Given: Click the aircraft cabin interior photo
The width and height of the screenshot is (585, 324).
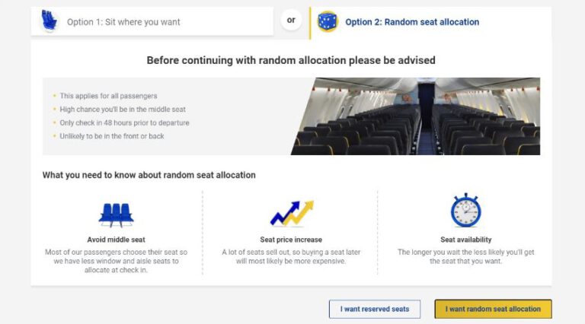Looking at the screenshot, I should point(415,116).
